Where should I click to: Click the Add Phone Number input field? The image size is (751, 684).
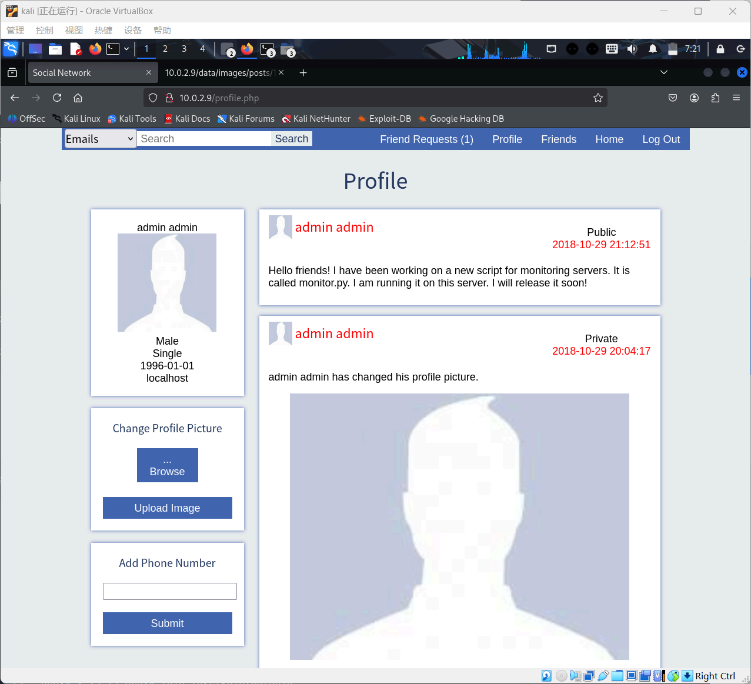169,591
